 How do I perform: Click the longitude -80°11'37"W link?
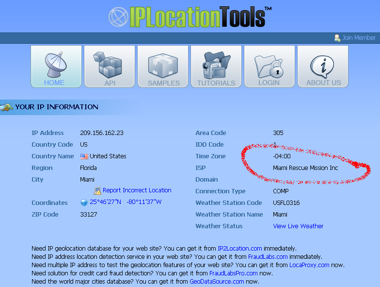(144, 203)
